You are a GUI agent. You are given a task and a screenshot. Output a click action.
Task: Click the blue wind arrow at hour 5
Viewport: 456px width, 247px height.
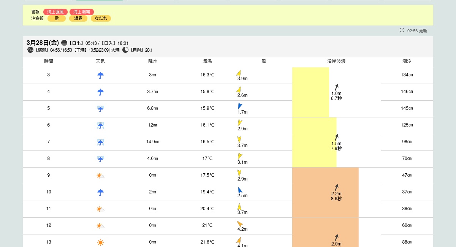(x=240, y=106)
